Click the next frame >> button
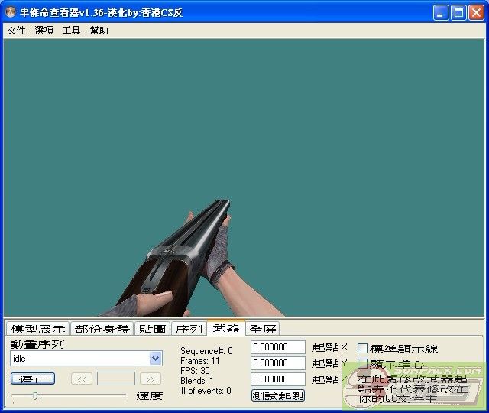This screenshot has width=489, height=413. click(x=151, y=379)
